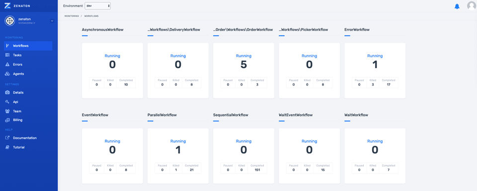
Task: Click the Details camera icon
Action: pyautogui.click(x=7, y=93)
